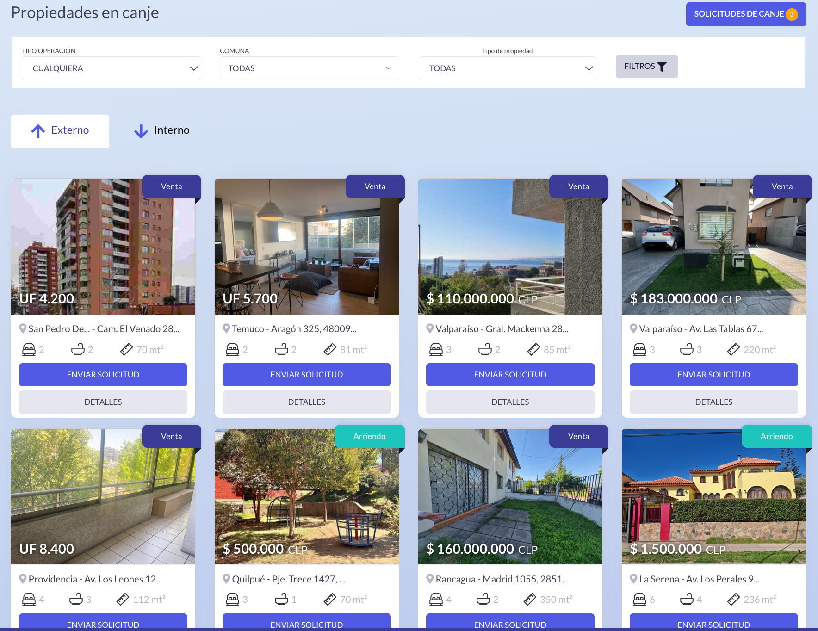Click bathroom icon on Quilpué card
The width and height of the screenshot is (818, 631).
(281, 600)
